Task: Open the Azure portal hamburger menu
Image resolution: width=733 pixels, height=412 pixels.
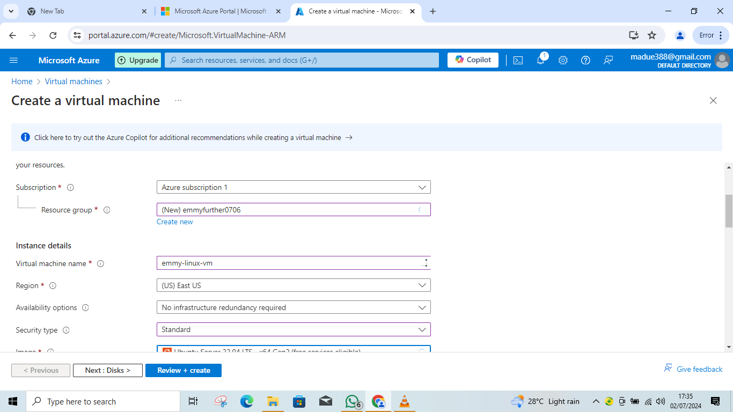Action: tap(14, 60)
